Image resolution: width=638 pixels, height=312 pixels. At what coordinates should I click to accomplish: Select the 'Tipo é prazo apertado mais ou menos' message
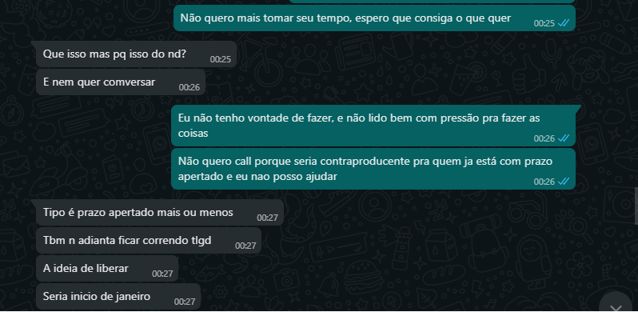pyautogui.click(x=160, y=213)
